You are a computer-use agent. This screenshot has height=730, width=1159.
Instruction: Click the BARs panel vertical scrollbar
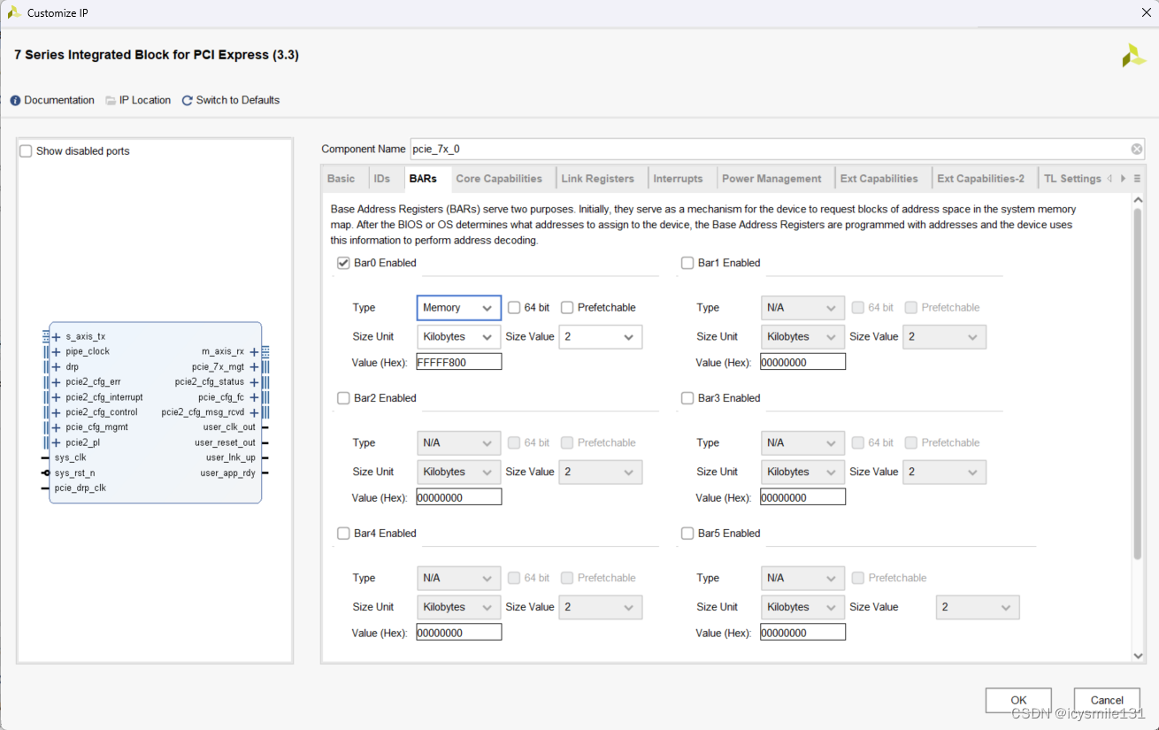1138,383
